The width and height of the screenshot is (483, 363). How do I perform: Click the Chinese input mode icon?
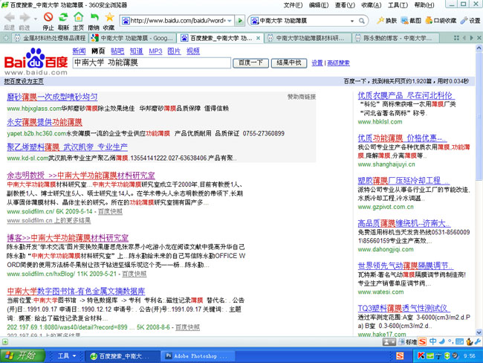click(432, 341)
